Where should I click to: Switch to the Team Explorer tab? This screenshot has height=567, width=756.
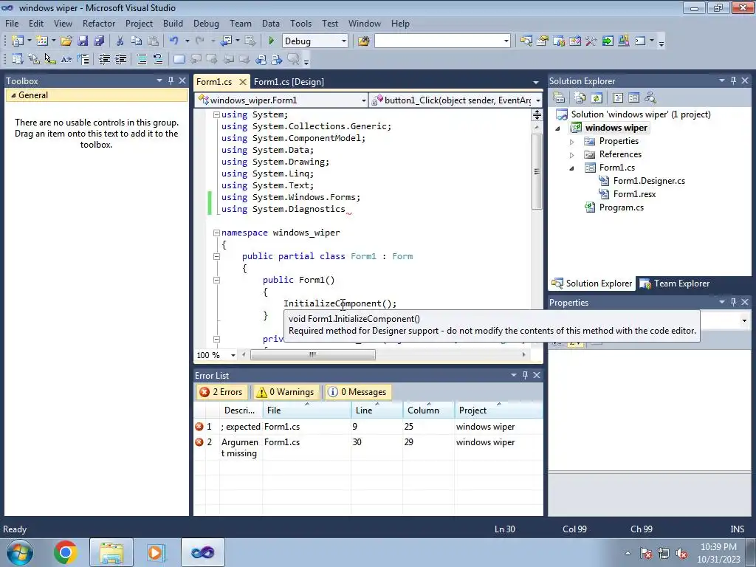(x=675, y=283)
